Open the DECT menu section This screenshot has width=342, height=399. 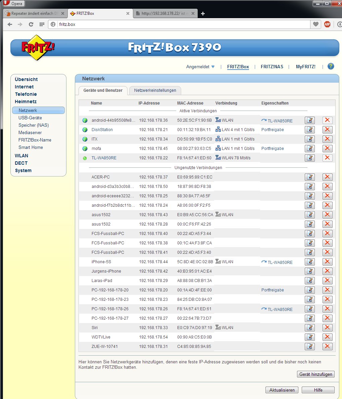[x=21, y=163]
